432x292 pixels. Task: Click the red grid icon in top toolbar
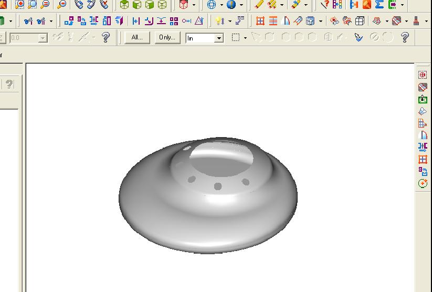[x=260, y=21]
